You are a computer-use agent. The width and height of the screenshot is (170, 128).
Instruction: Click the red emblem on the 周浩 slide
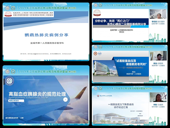(96, 53)
